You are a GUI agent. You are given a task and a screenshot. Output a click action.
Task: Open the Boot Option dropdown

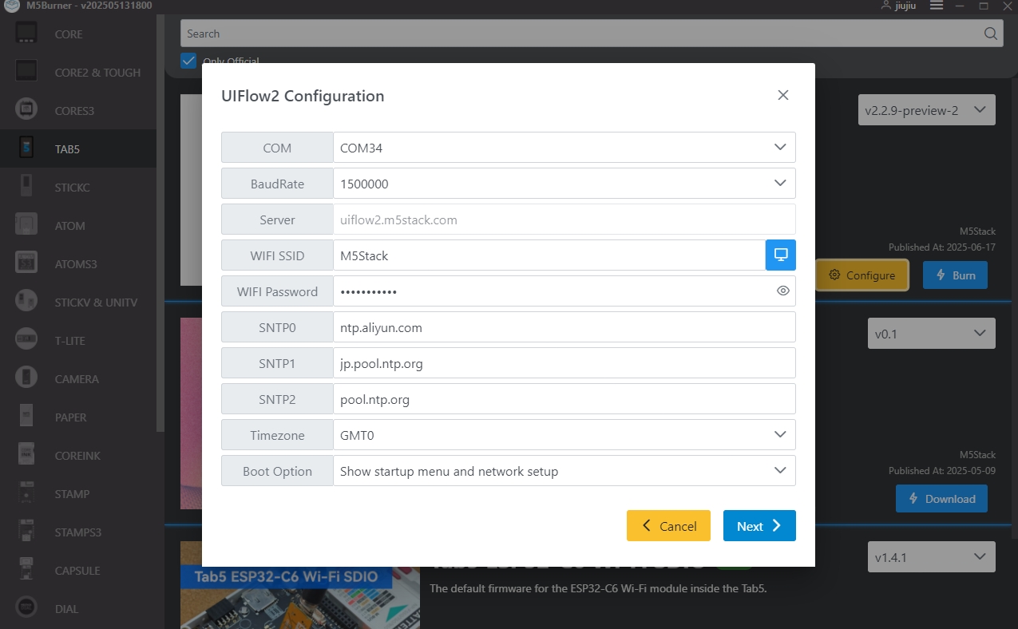click(564, 470)
